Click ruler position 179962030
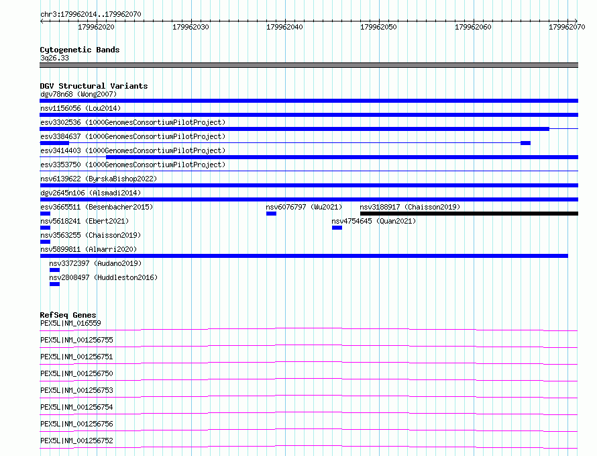This screenshot has height=456, width=597. pos(191,27)
